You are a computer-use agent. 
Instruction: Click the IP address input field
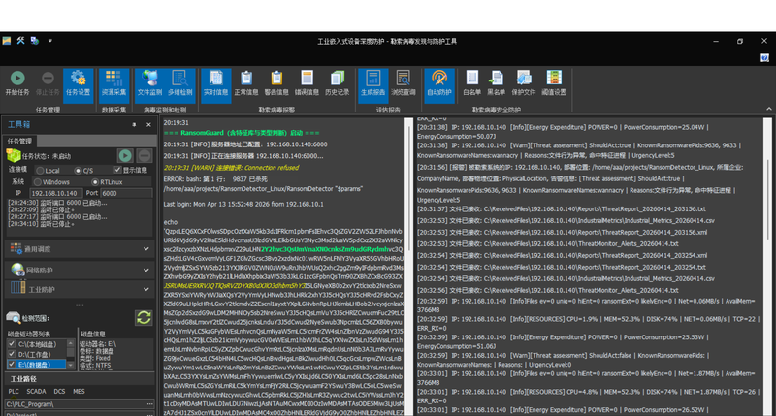coord(56,193)
